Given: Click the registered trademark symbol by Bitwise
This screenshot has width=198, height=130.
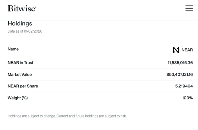Looking at the screenshot, I should point(36,7).
